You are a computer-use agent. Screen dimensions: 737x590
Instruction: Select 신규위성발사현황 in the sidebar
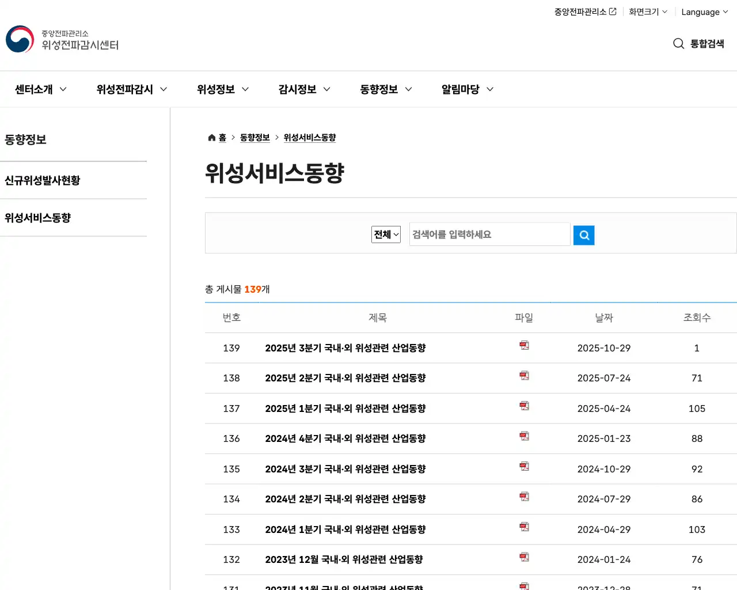pyautogui.click(x=43, y=180)
